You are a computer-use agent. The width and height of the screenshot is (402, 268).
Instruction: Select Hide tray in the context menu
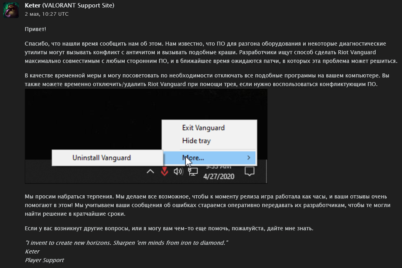click(x=196, y=141)
